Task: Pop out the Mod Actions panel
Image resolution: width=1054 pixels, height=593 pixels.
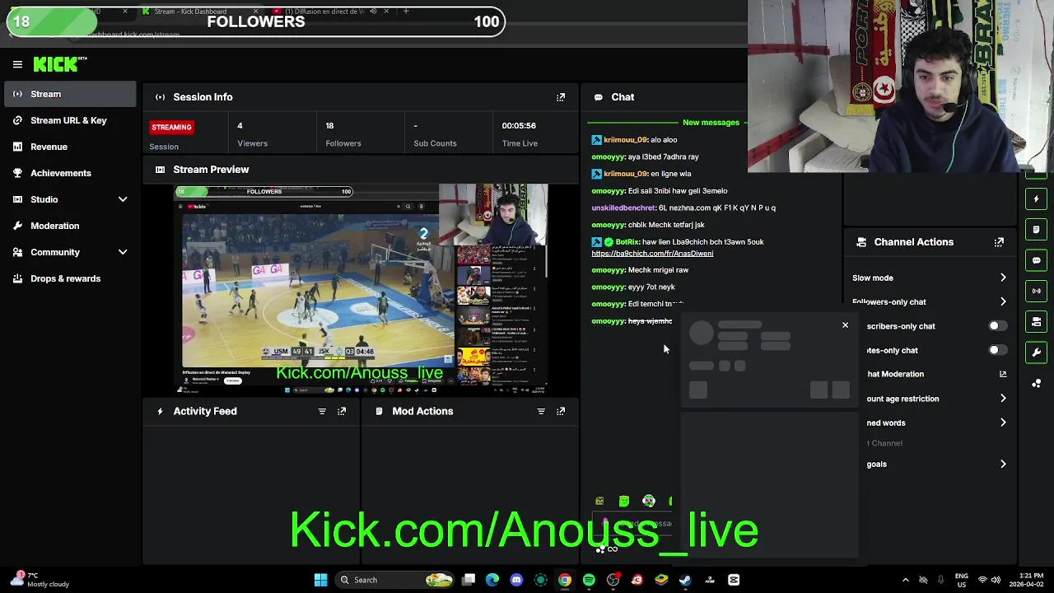Action: click(561, 411)
